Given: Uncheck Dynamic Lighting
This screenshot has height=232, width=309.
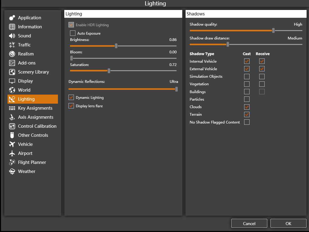Looking at the screenshot, I should (x=71, y=97).
